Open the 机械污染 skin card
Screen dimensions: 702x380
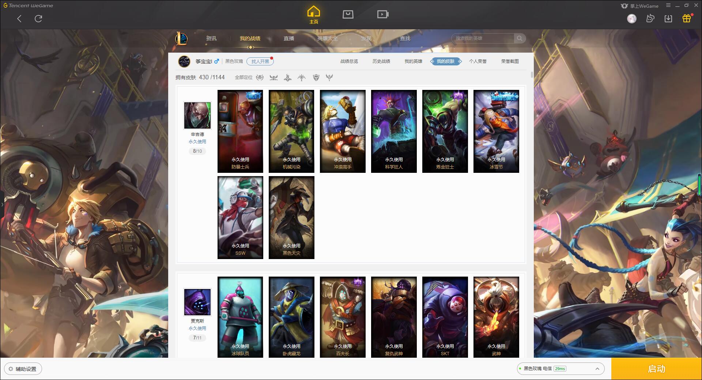[291, 131]
